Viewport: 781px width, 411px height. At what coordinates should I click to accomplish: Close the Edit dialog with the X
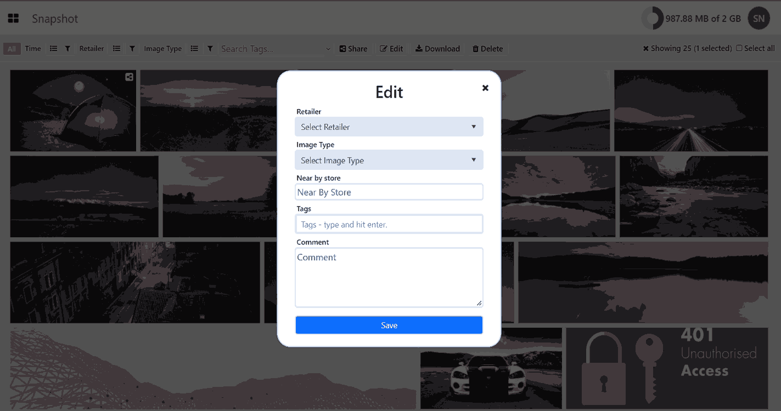[x=485, y=88]
